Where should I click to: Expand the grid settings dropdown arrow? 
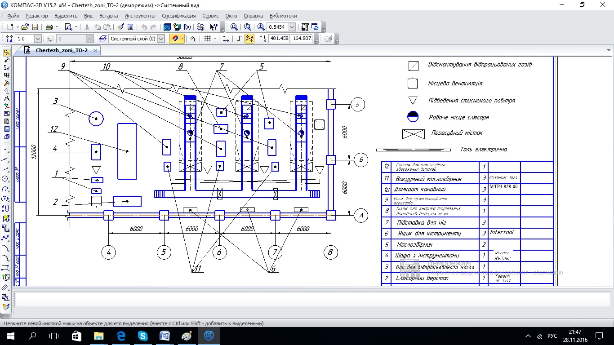point(215,39)
